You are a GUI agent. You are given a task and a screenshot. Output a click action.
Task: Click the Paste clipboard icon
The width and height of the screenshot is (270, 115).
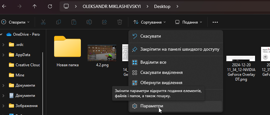click(74, 22)
